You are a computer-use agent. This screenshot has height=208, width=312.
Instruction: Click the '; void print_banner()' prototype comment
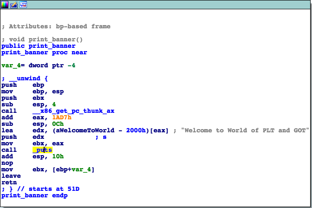point(42,39)
